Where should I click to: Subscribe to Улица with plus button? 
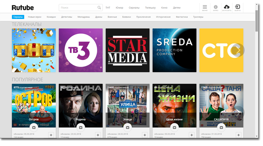[145, 135]
